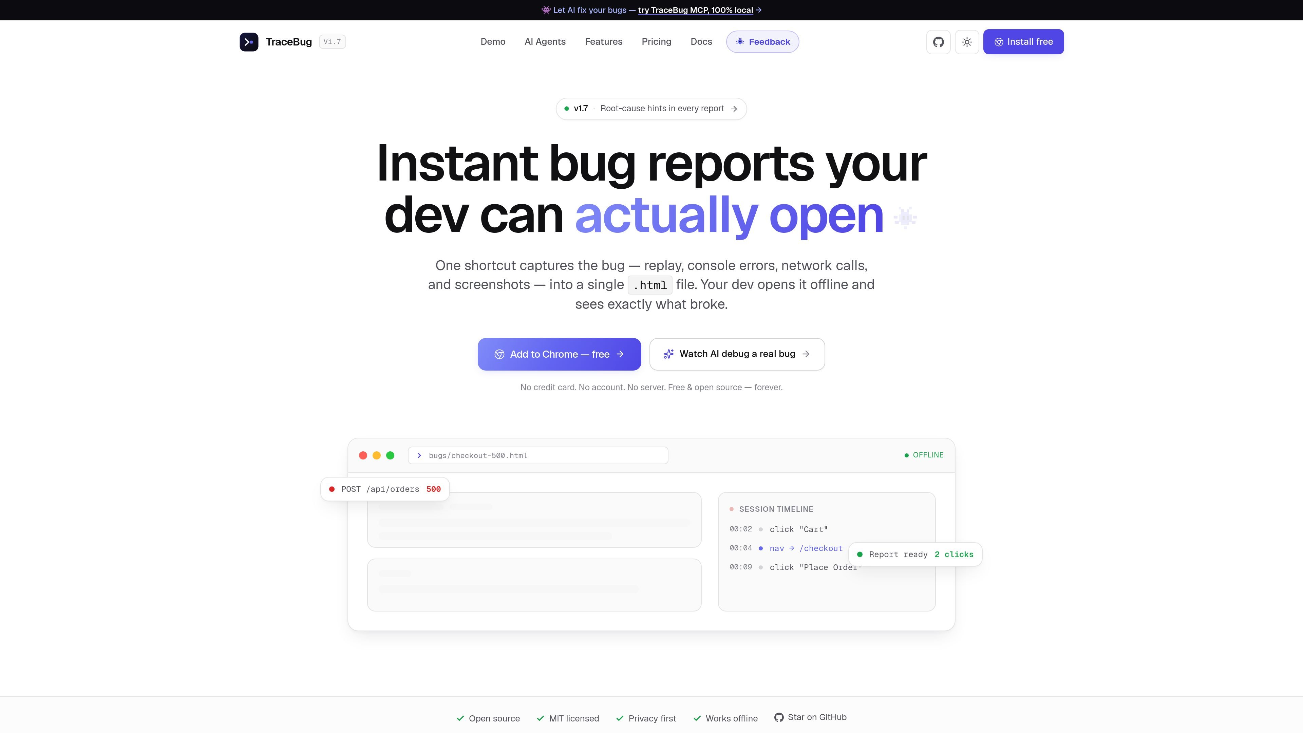The height and width of the screenshot is (733, 1303).
Task: Click the red window dot in mock browser
Action: pyautogui.click(x=363, y=455)
